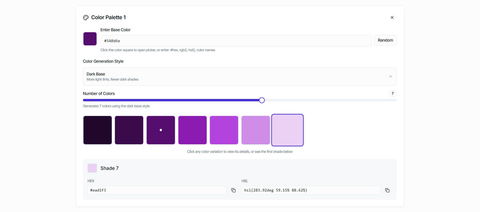The height and width of the screenshot is (212, 480).
Task: Click the 'HEX' field label
Action: click(91, 181)
